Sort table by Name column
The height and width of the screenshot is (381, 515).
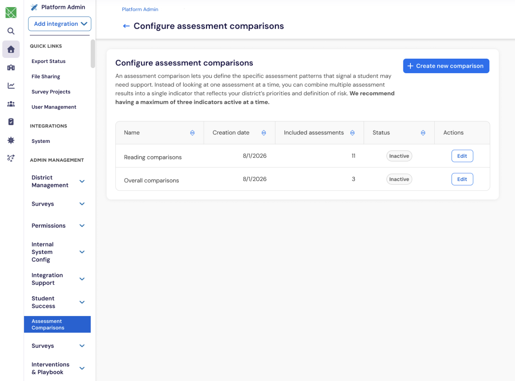(x=192, y=133)
